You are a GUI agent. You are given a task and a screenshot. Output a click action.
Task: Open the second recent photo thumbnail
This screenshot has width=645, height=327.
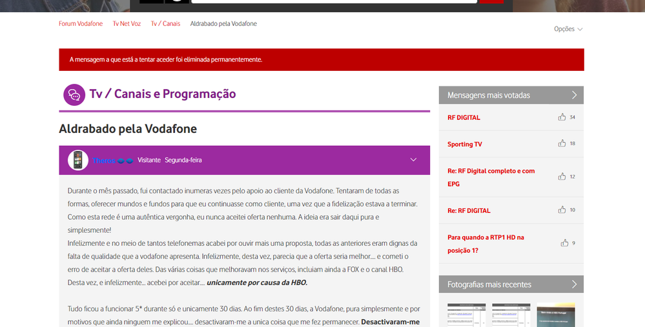coord(511,315)
